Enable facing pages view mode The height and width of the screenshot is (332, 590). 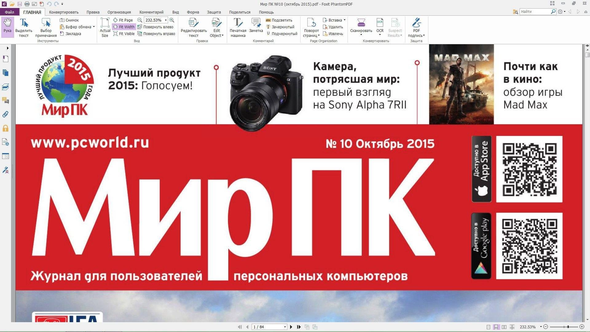[x=504, y=327]
